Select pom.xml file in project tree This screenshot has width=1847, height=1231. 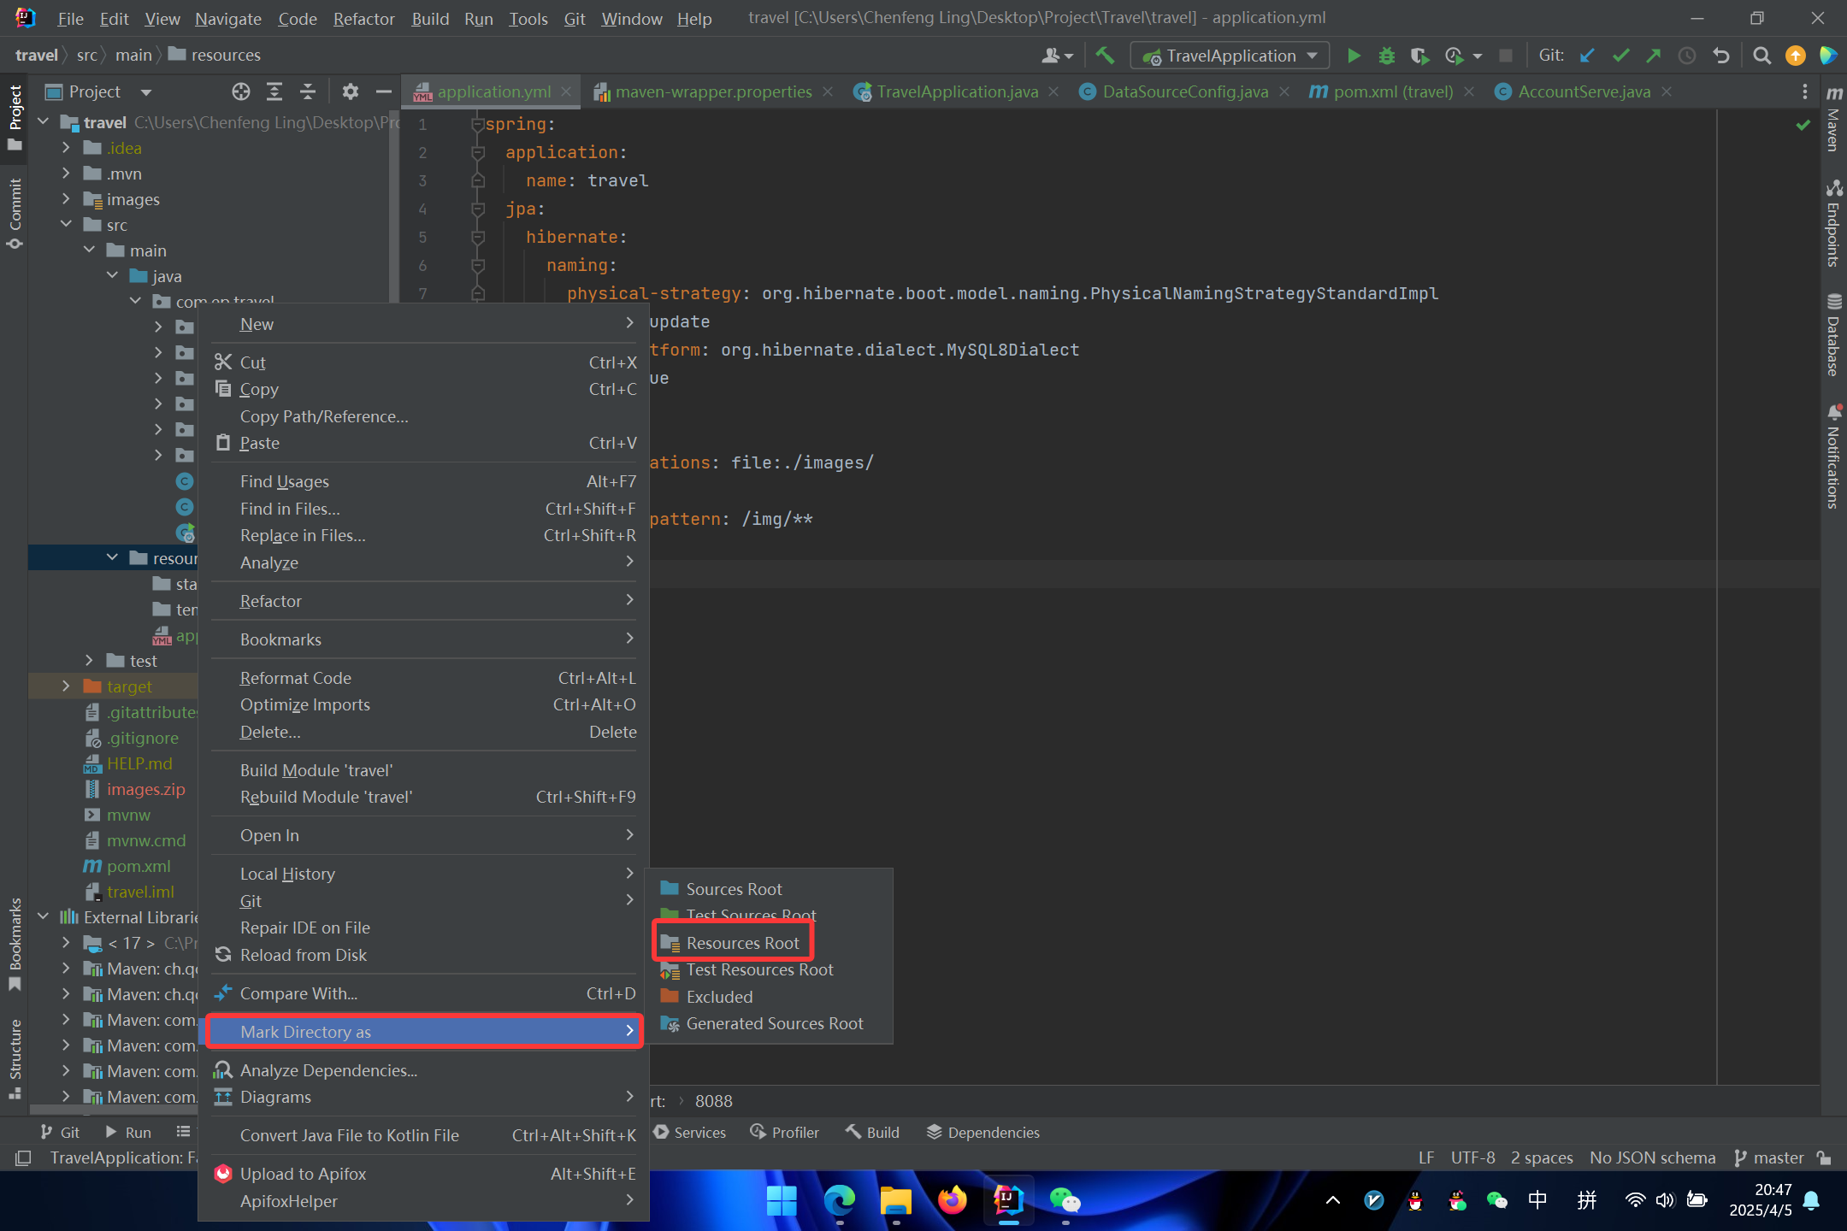pyautogui.click(x=127, y=866)
